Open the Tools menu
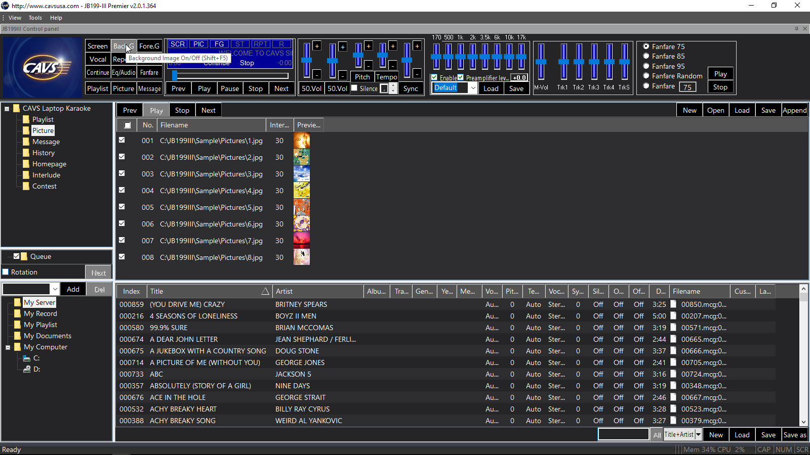 pyautogui.click(x=35, y=18)
